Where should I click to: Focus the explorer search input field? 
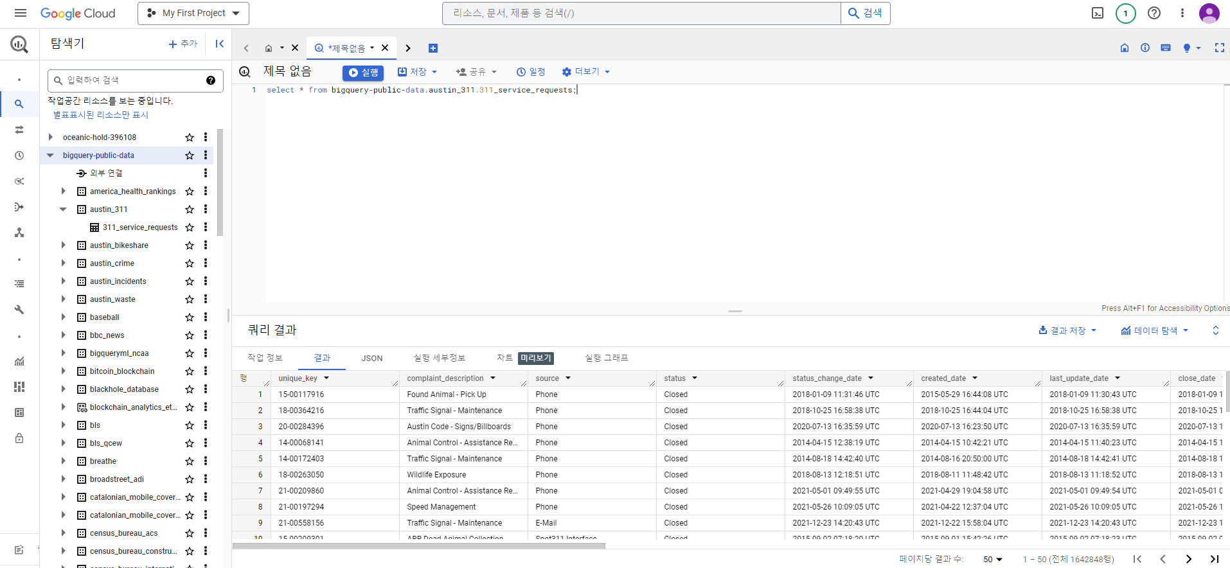coord(135,80)
